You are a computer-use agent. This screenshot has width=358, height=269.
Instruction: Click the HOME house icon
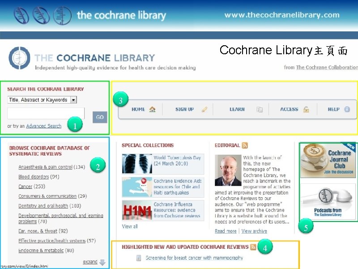(152, 109)
